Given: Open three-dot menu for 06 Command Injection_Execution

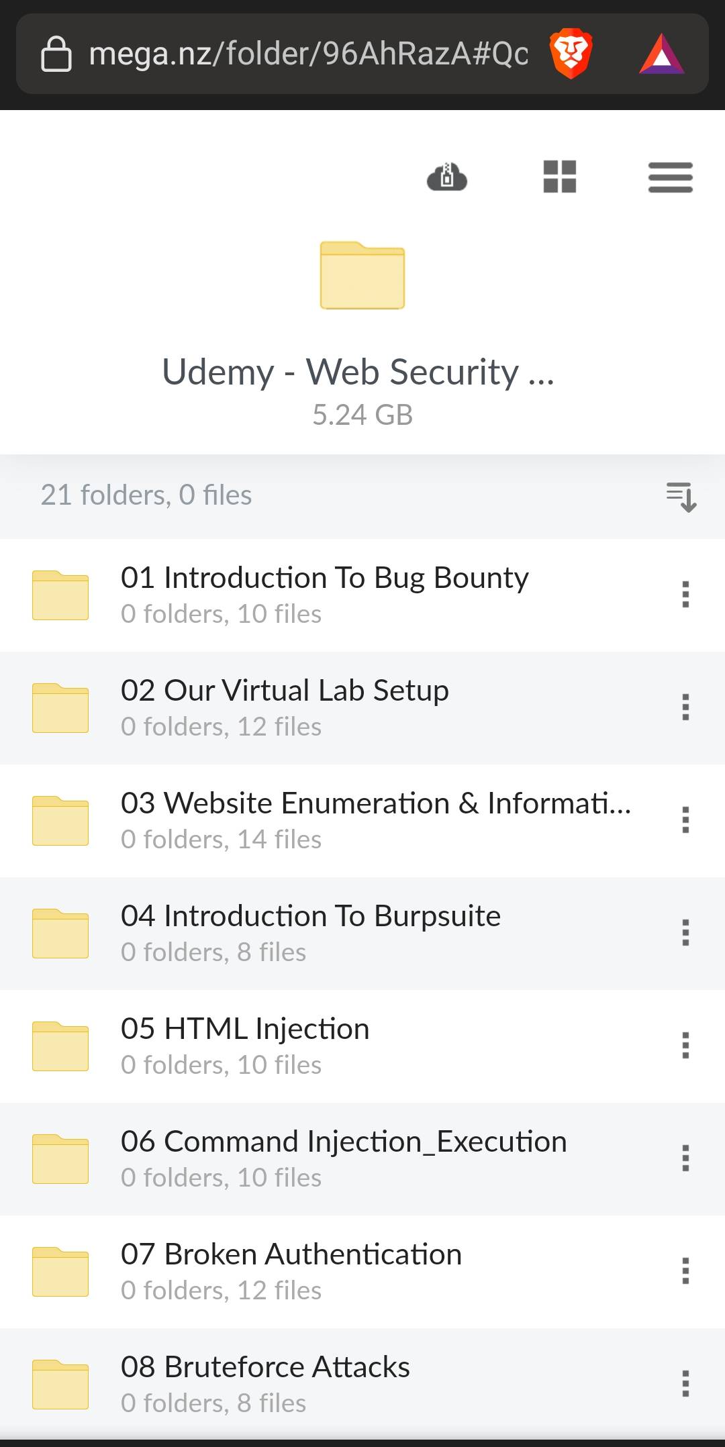Looking at the screenshot, I should (685, 1158).
